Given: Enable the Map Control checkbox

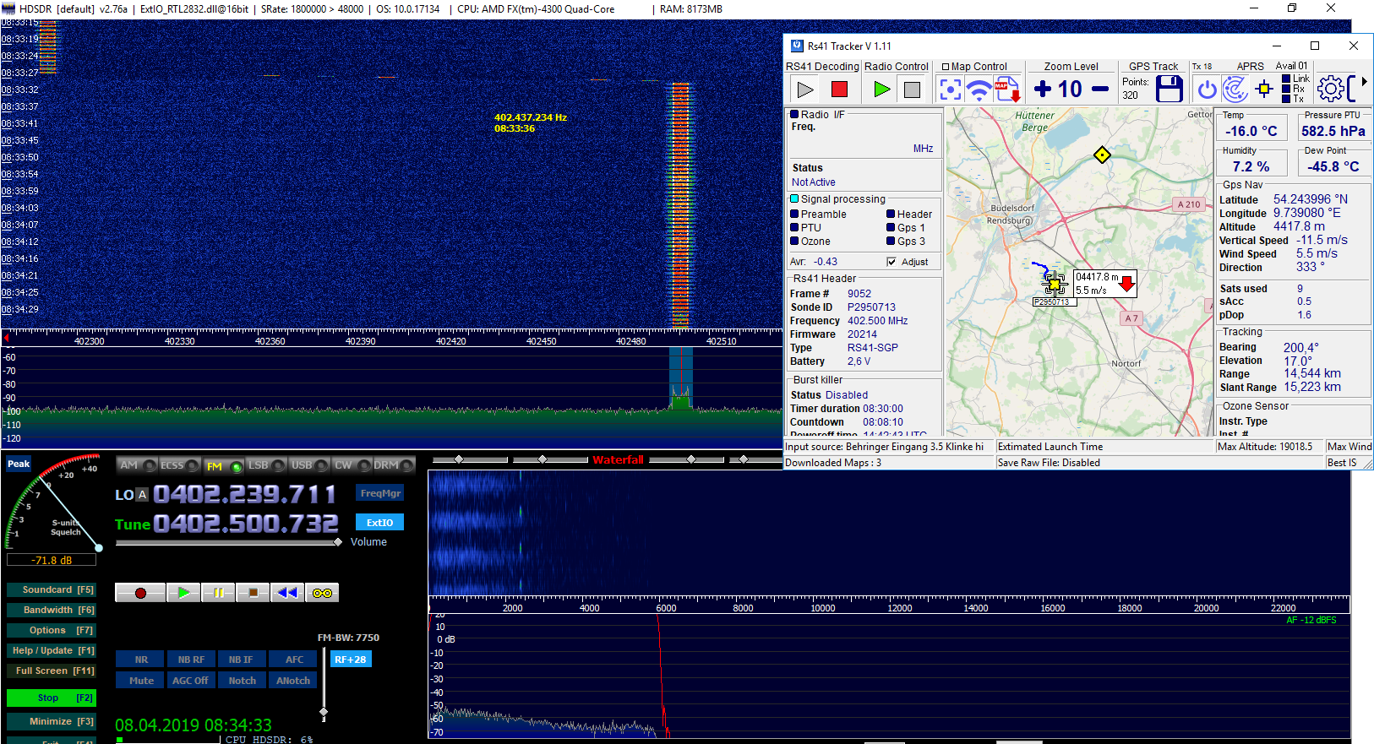Looking at the screenshot, I should coord(946,67).
